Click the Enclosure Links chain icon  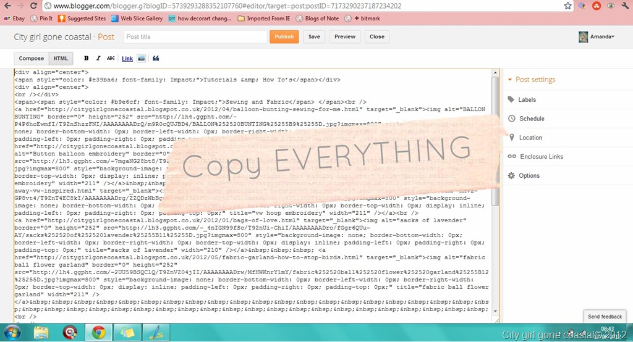point(512,156)
